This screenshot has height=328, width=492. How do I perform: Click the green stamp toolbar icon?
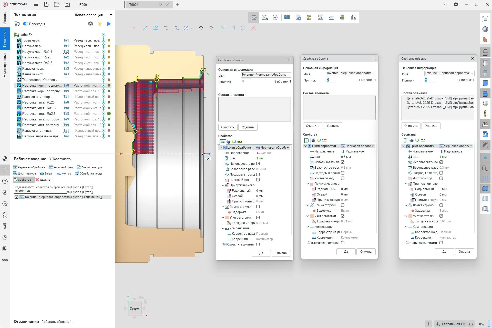pyautogui.click(x=342, y=17)
